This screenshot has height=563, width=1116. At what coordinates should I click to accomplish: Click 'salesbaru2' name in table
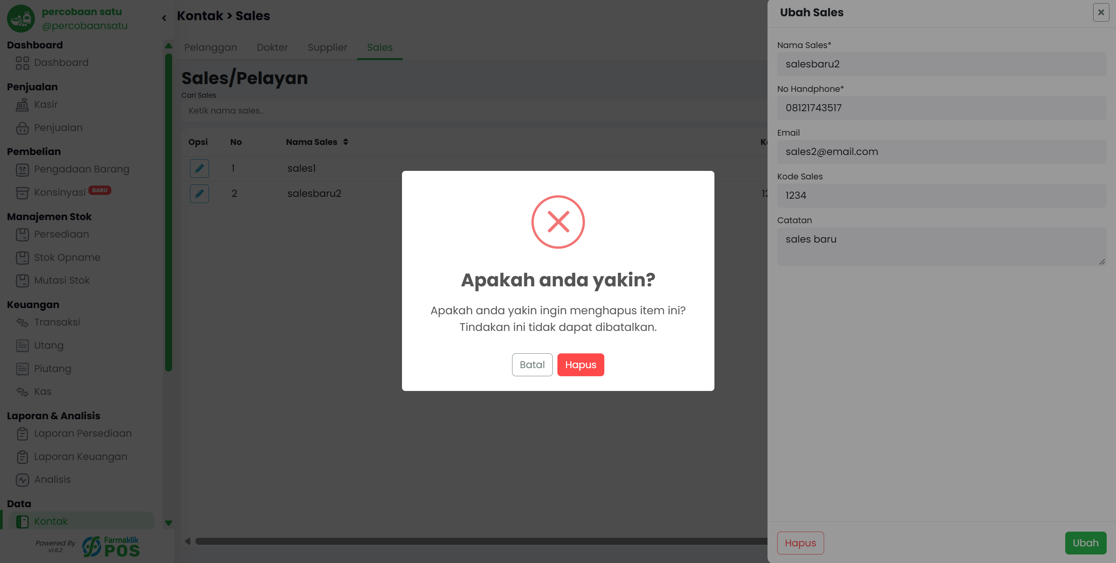pyautogui.click(x=314, y=194)
